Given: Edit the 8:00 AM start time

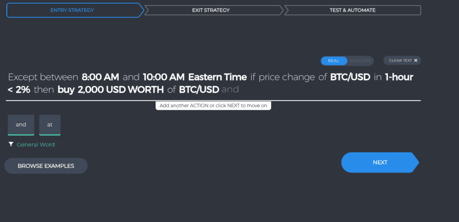Looking at the screenshot, I should click(x=100, y=77).
